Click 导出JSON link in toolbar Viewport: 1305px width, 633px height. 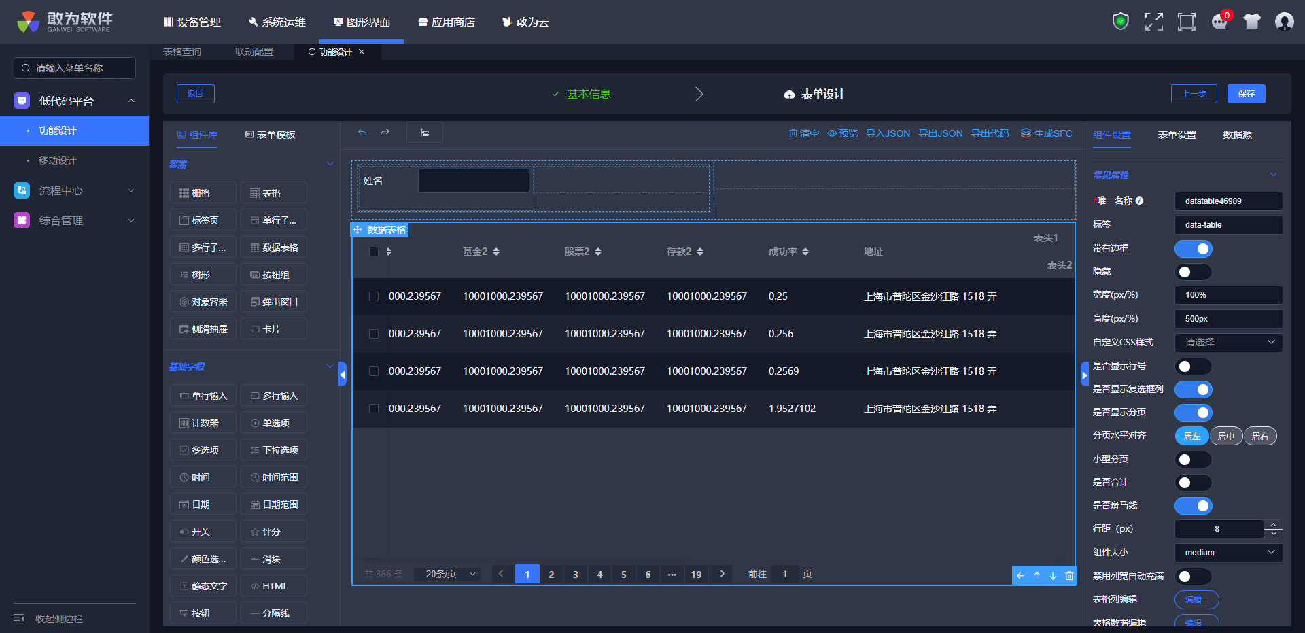pyautogui.click(x=940, y=133)
